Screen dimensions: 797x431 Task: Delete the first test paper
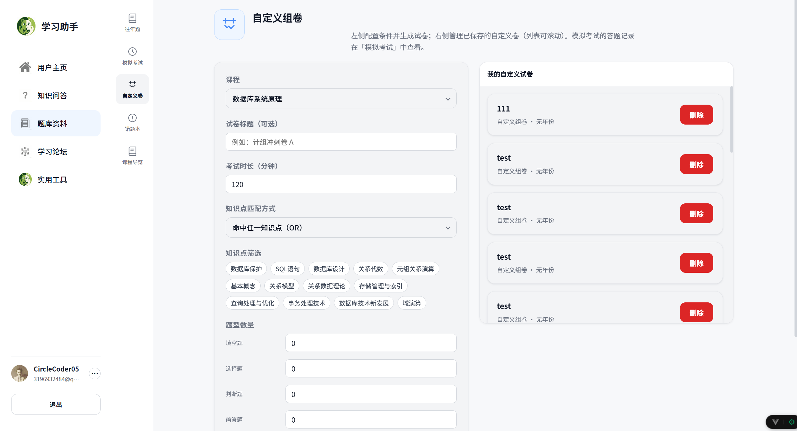[696, 164]
